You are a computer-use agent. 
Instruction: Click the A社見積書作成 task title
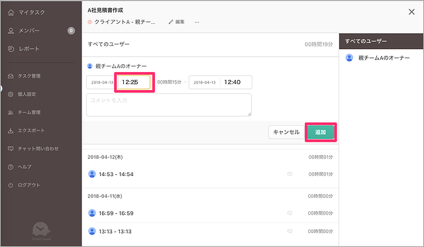click(x=105, y=11)
